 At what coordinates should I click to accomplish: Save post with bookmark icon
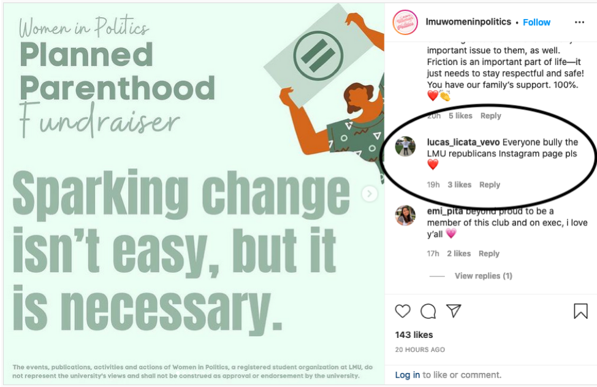(580, 311)
